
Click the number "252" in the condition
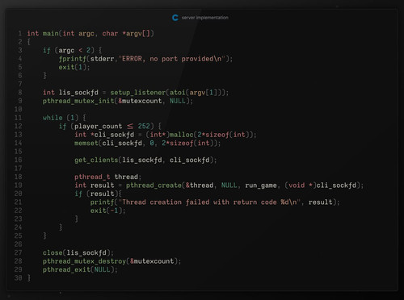pos(144,126)
